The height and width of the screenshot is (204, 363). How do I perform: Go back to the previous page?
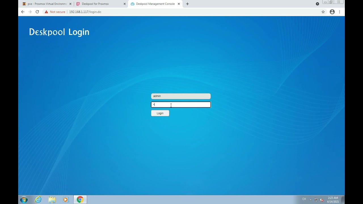click(23, 12)
